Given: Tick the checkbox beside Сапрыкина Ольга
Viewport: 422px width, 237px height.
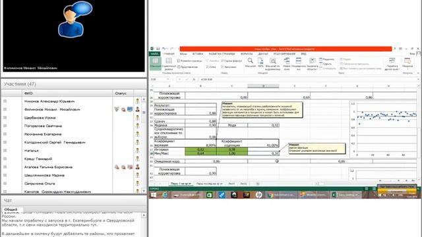Looking at the screenshot, I should [x=5, y=183].
